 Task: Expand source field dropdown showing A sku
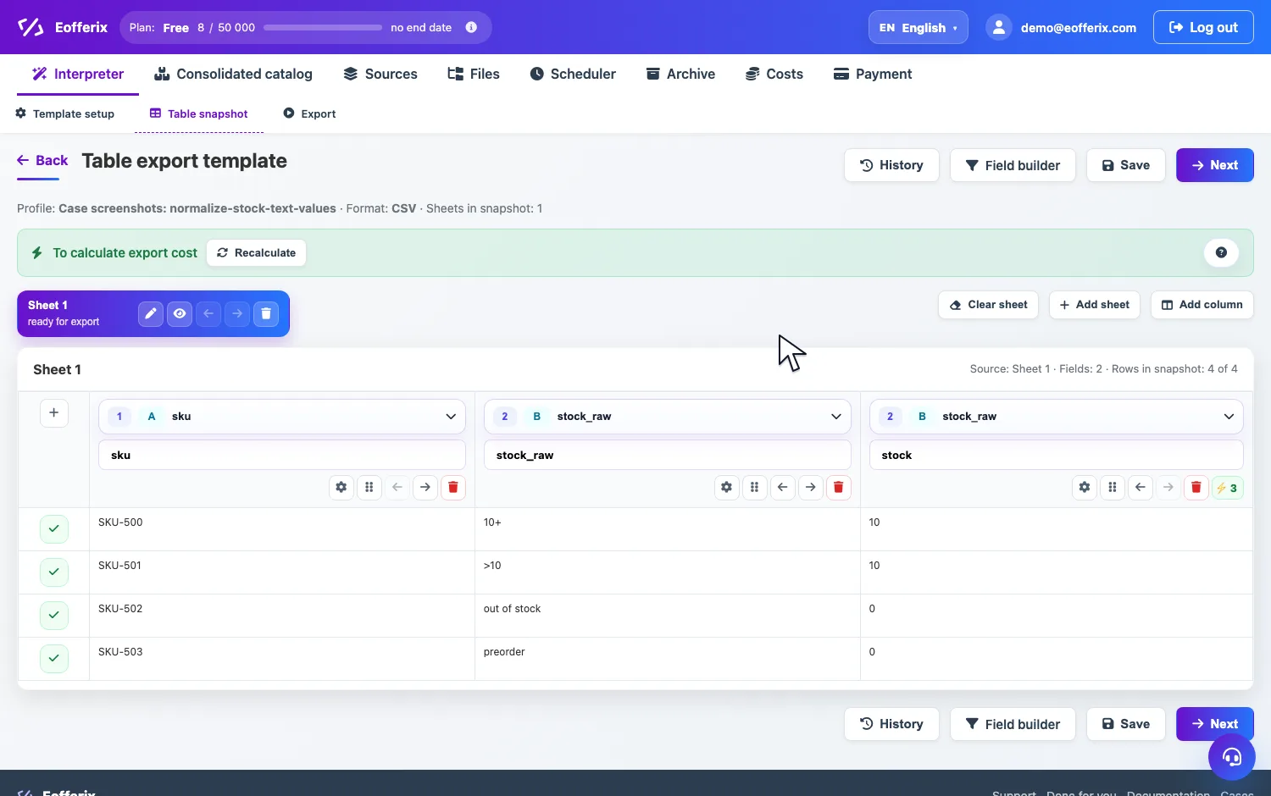(282, 416)
